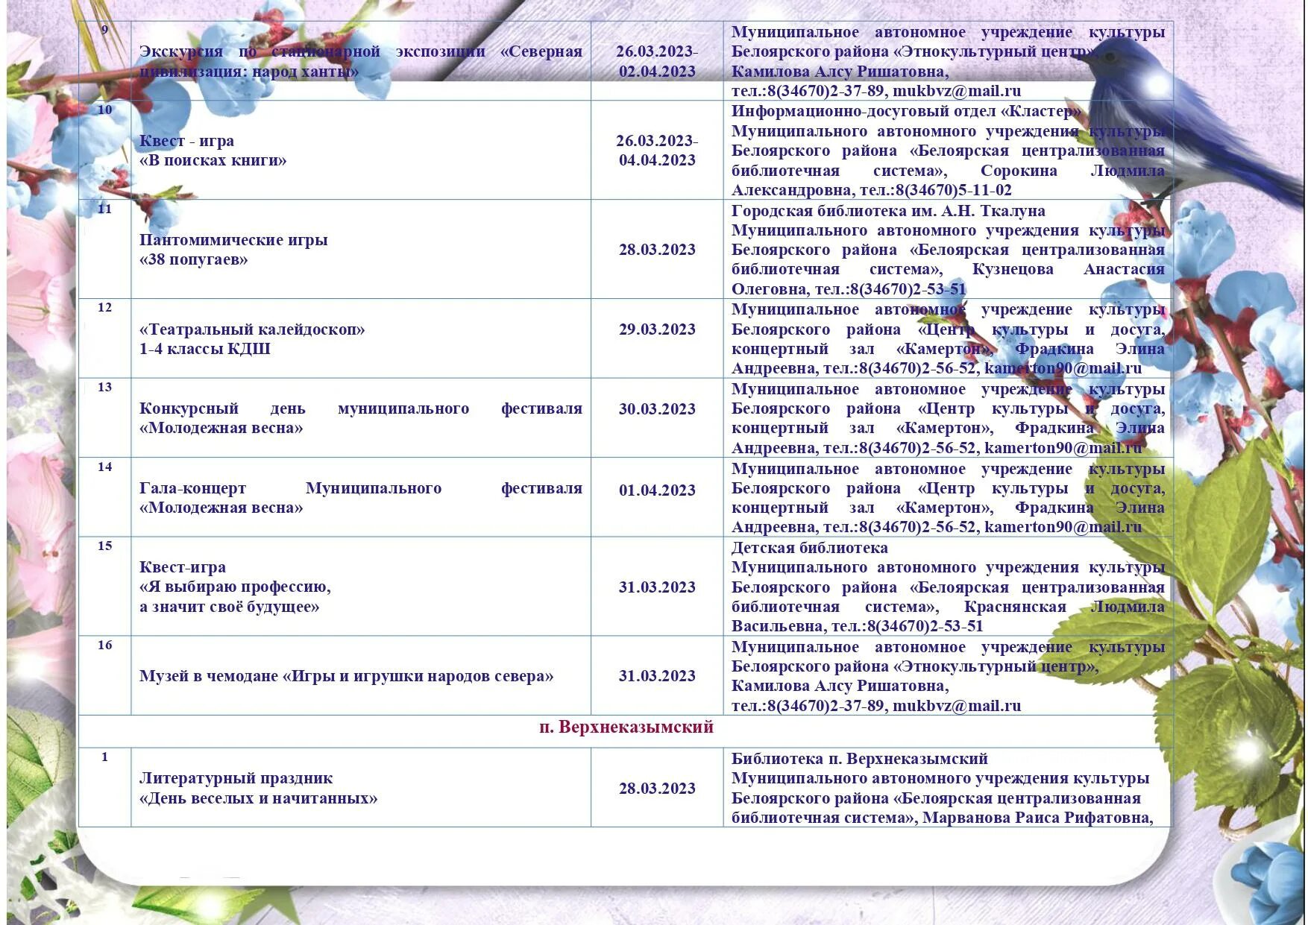
Task: Select date 31.03.2023 in the Музей в чемодане row
Action: point(657,676)
